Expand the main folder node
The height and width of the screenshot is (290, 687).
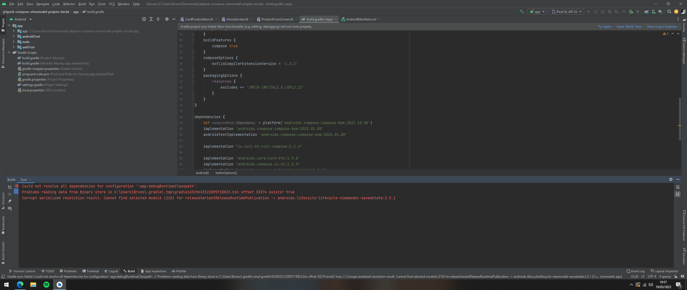tap(14, 42)
